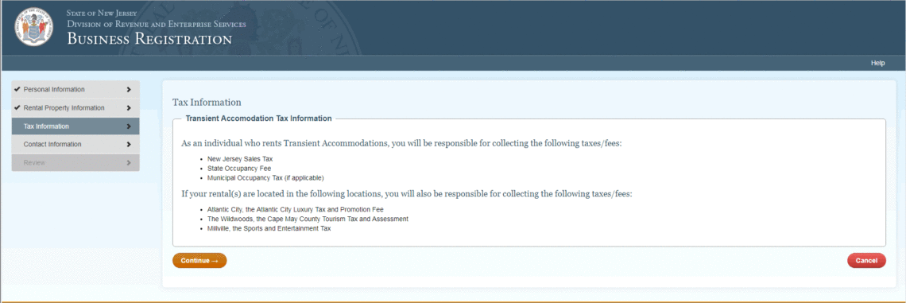The width and height of the screenshot is (906, 303).
Task: Click the Business Registration header title
Action: click(x=149, y=39)
